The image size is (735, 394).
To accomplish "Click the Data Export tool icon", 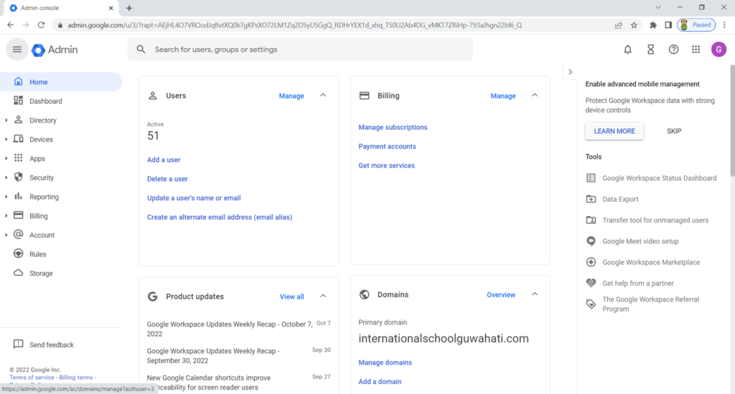I will tap(591, 199).
